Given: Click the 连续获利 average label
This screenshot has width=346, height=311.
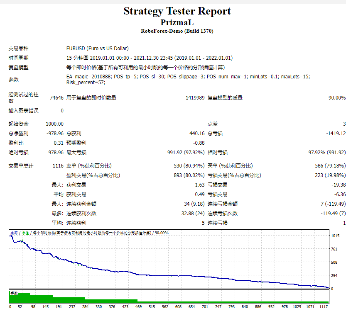Looking at the screenshot, I should (x=76, y=223).
